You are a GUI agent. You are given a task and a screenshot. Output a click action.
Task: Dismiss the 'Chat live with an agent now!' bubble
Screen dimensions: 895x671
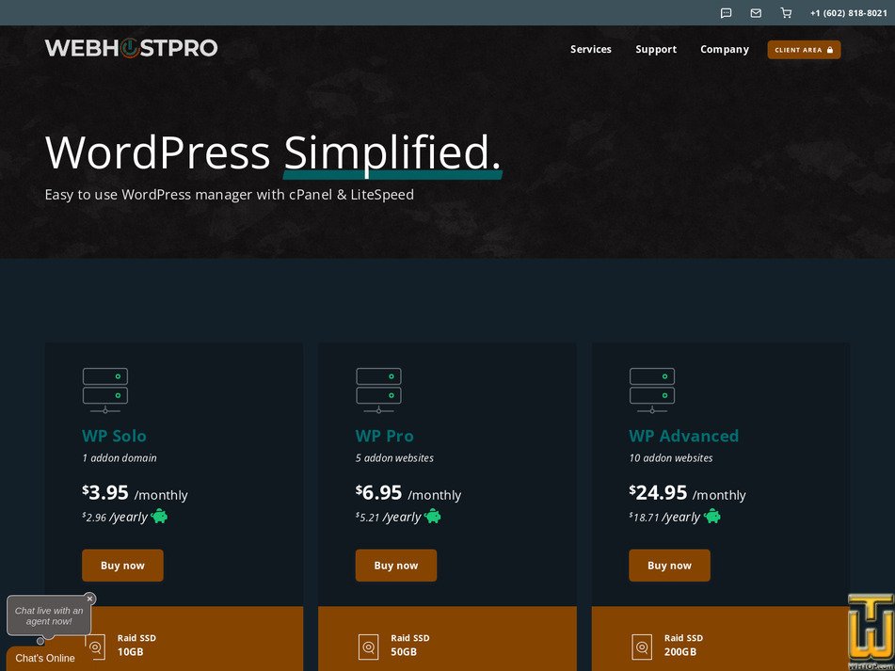pyautogui.click(x=89, y=598)
